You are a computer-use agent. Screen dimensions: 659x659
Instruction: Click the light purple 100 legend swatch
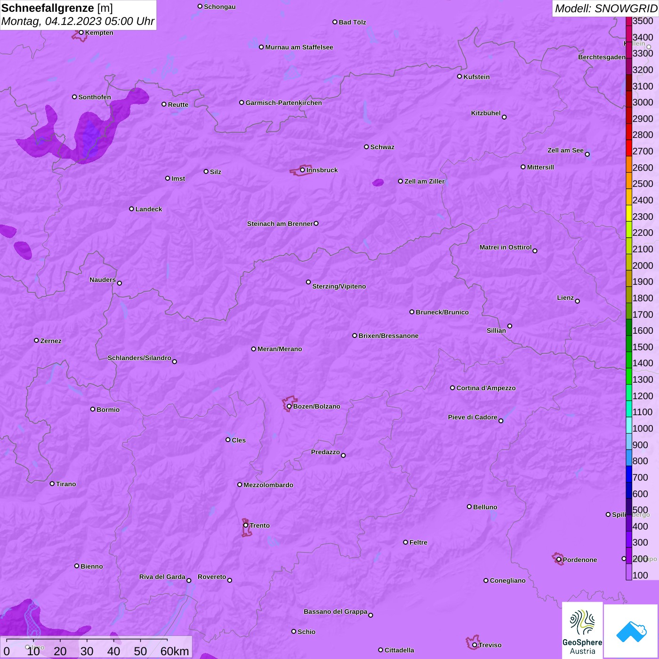pos(629,571)
